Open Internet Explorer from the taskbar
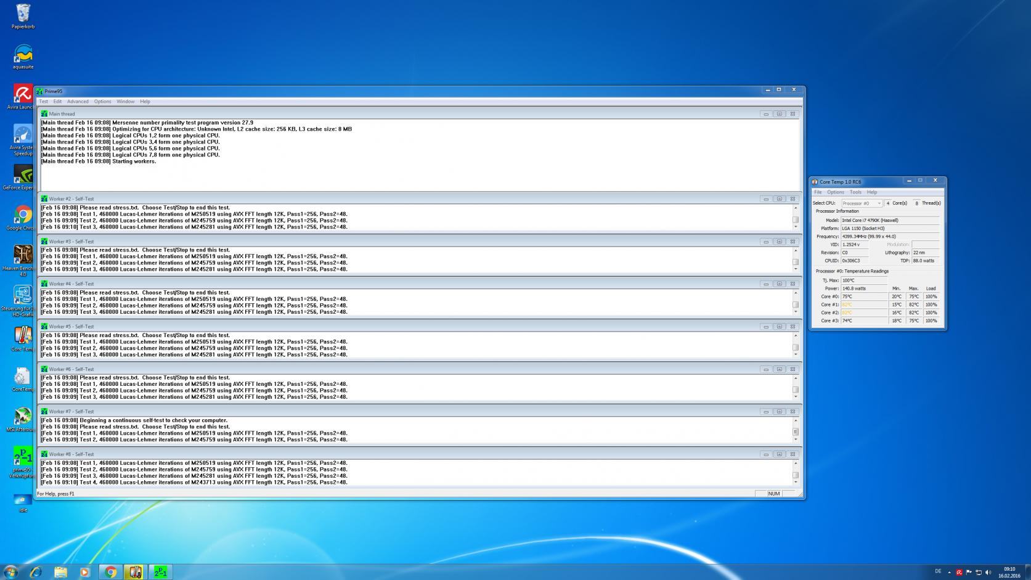 pyautogui.click(x=36, y=572)
